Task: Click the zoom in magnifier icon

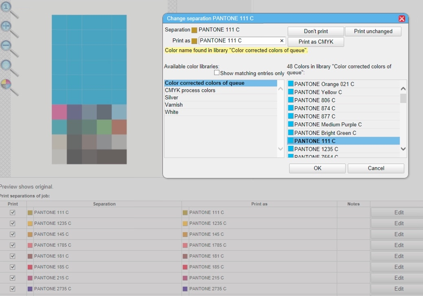Action: (9, 29)
